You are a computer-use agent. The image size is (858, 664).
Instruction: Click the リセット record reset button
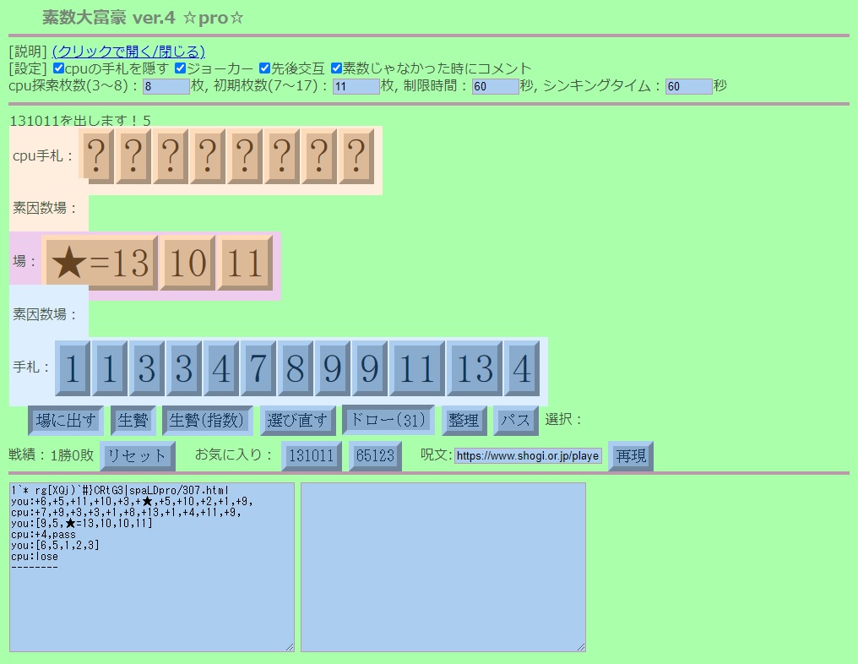(x=138, y=456)
